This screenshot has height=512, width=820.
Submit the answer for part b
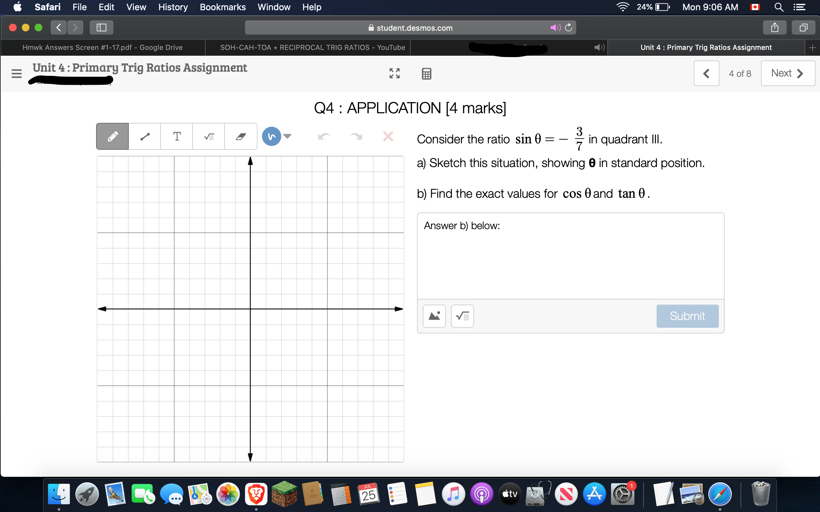tap(687, 316)
